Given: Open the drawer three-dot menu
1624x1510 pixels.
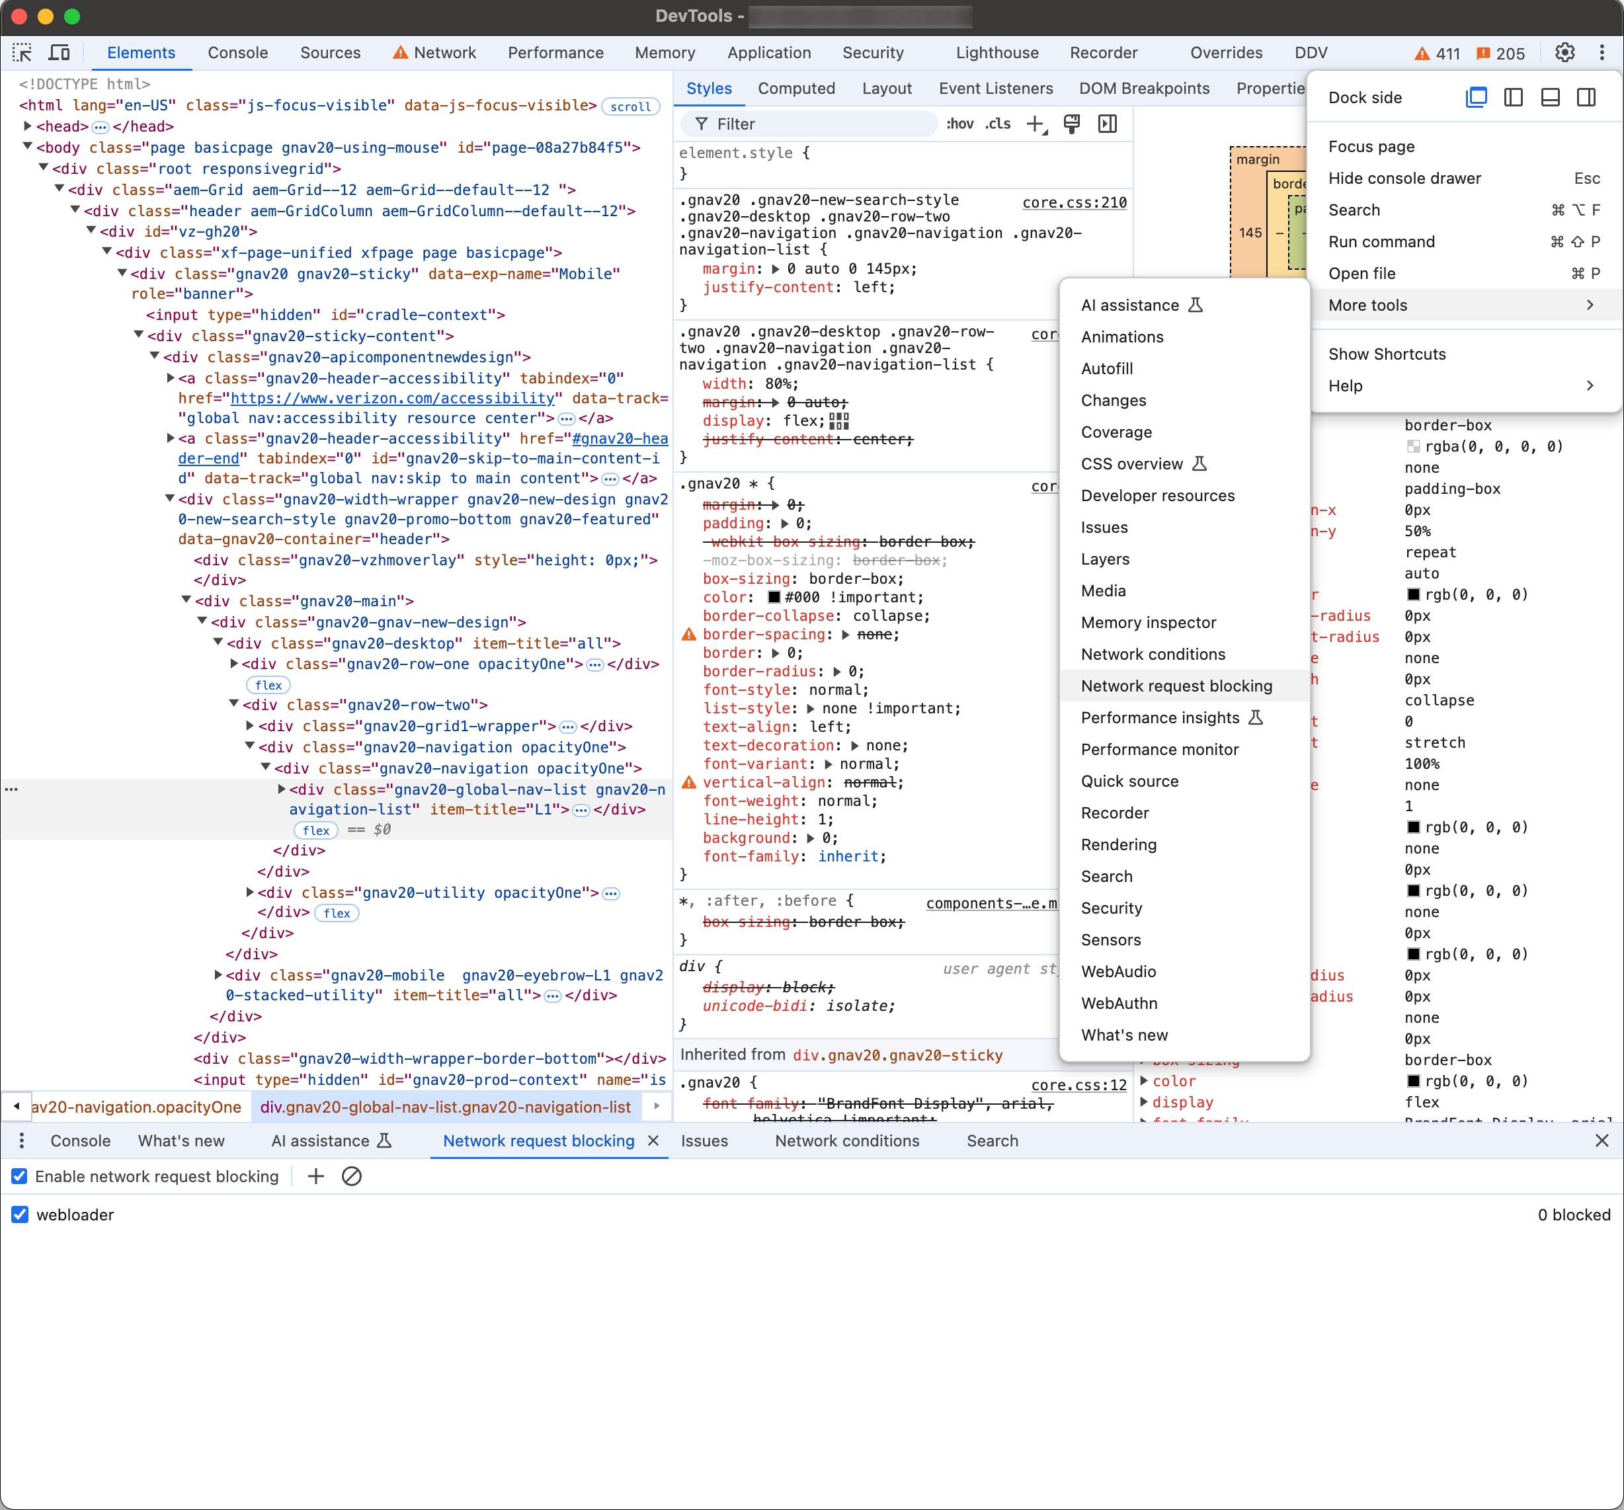Looking at the screenshot, I should click(21, 1141).
